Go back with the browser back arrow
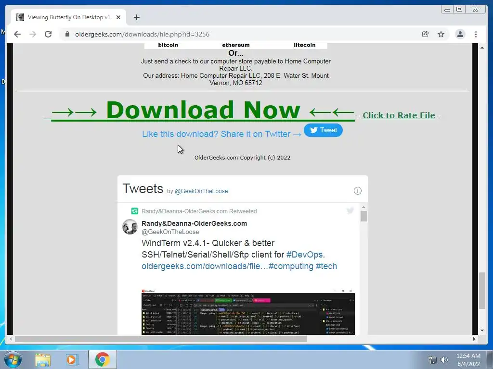Screen dimensions: 493x369 click(17, 34)
